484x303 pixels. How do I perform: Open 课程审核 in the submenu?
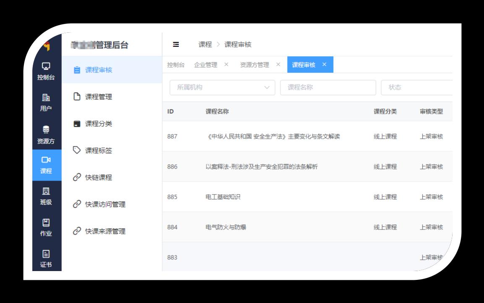[112, 70]
